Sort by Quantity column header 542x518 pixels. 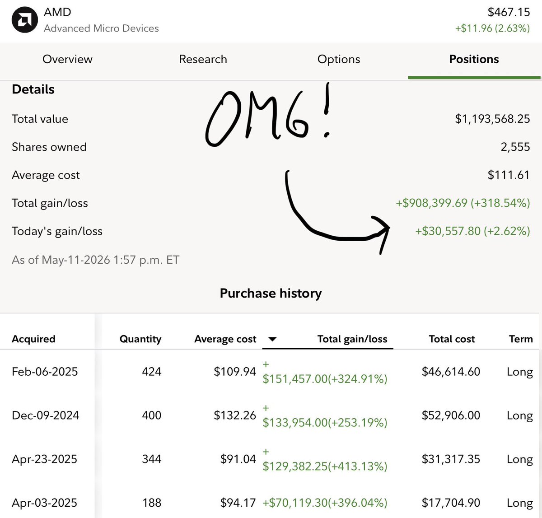point(140,339)
